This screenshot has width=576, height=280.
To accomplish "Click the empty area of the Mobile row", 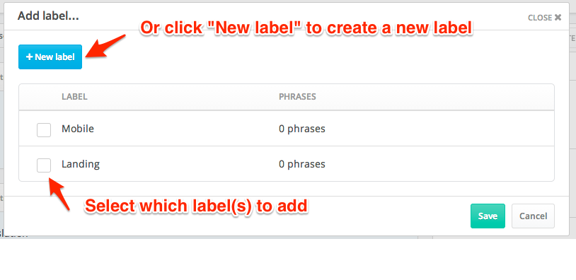I will [437, 129].
